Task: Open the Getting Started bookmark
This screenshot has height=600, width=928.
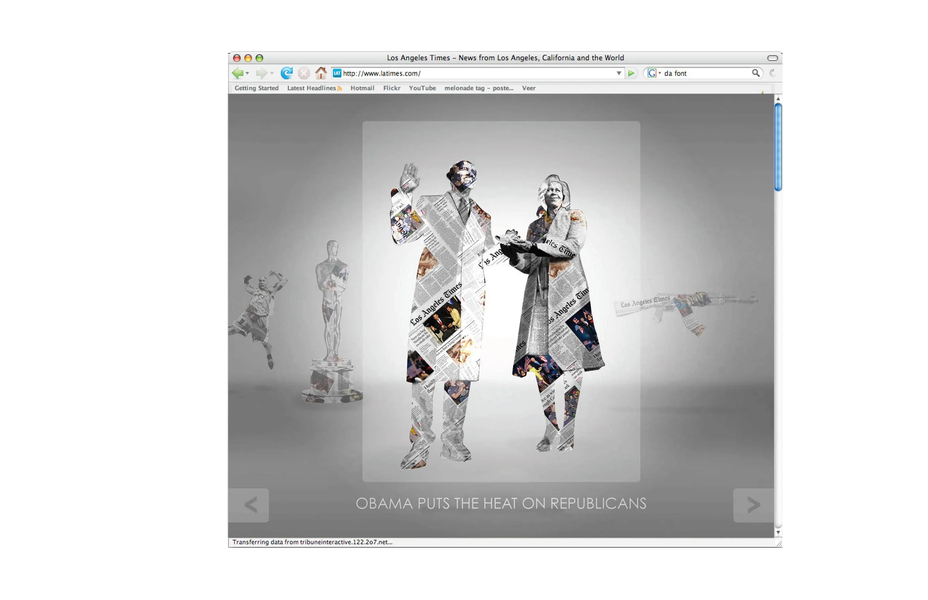Action: 256,88
